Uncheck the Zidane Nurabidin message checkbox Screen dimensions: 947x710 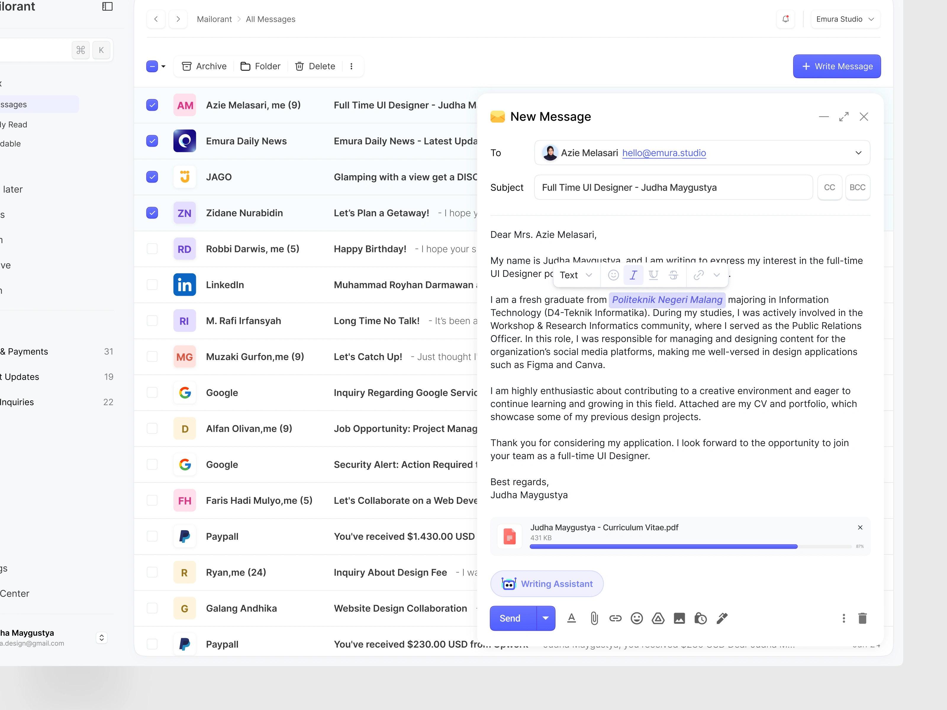tap(152, 213)
